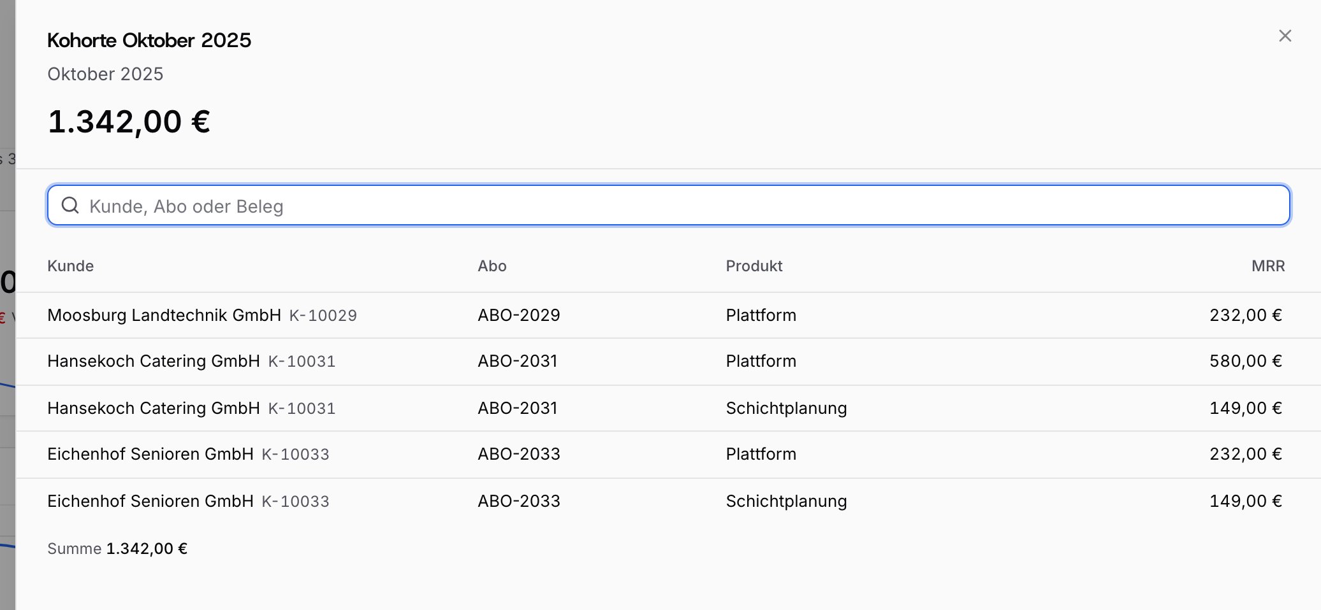
Task: Close the Kohorte Oktober 2025 panel
Action: (1285, 36)
